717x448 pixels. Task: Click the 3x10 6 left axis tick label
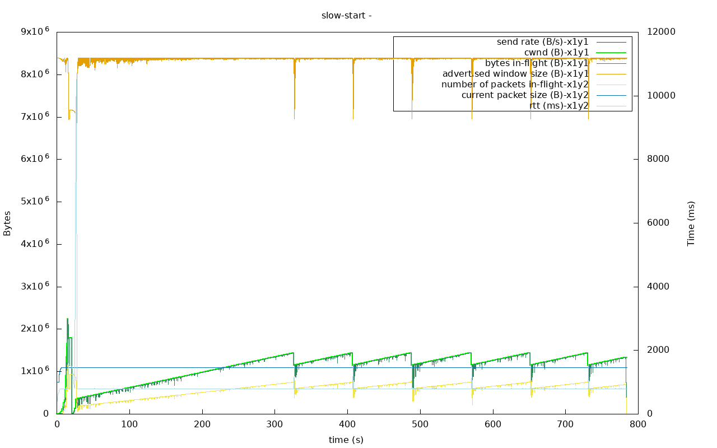35,285
